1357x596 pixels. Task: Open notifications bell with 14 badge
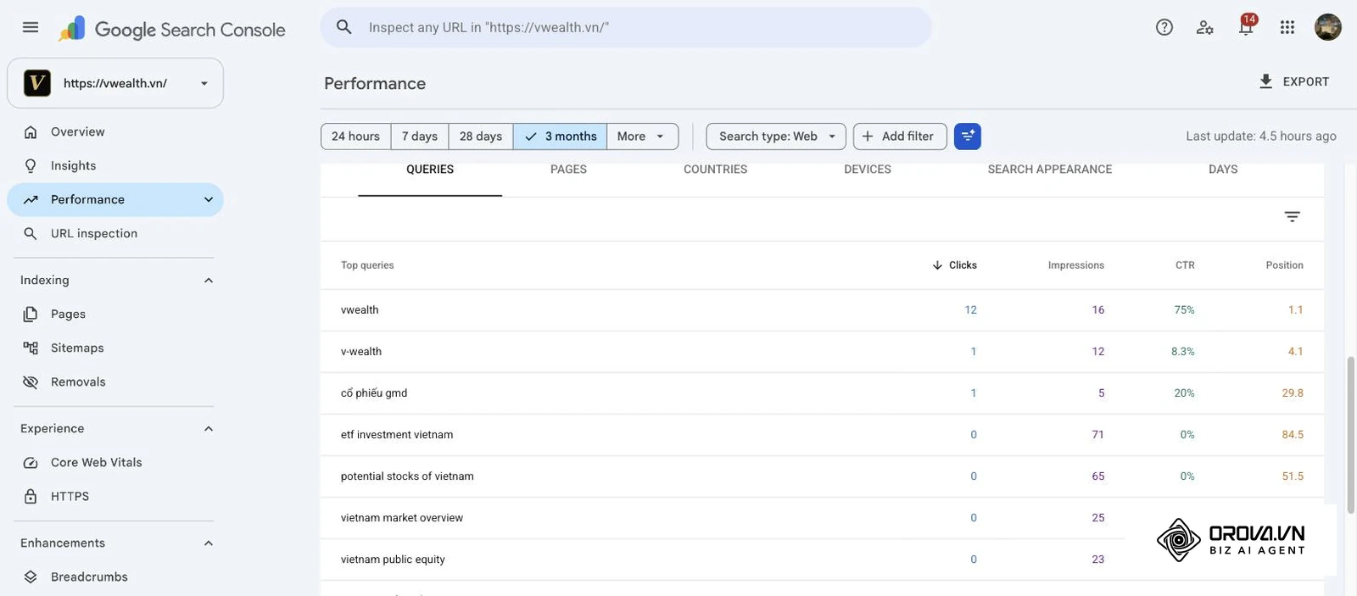tap(1246, 26)
